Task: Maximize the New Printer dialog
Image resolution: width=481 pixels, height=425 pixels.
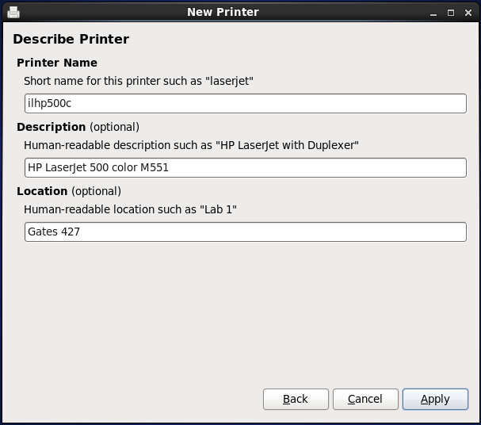Action: [x=451, y=13]
